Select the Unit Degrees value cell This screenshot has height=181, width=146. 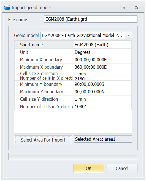click(x=102, y=52)
